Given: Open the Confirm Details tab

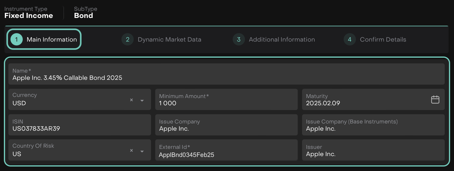Looking at the screenshot, I should pyautogui.click(x=383, y=39).
